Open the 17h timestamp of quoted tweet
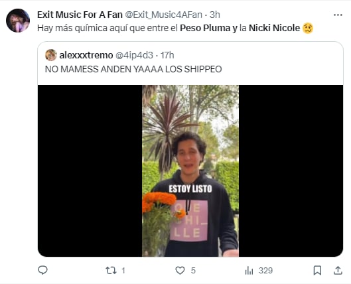This screenshot has height=284, width=351. click(x=167, y=55)
